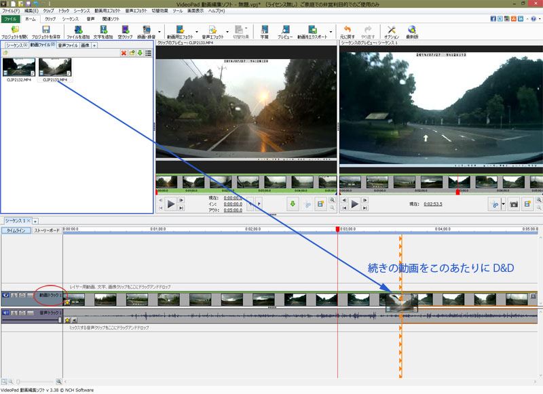Mute 音声トラック 1 speaker toggle
The image size is (543, 394).
point(6,313)
